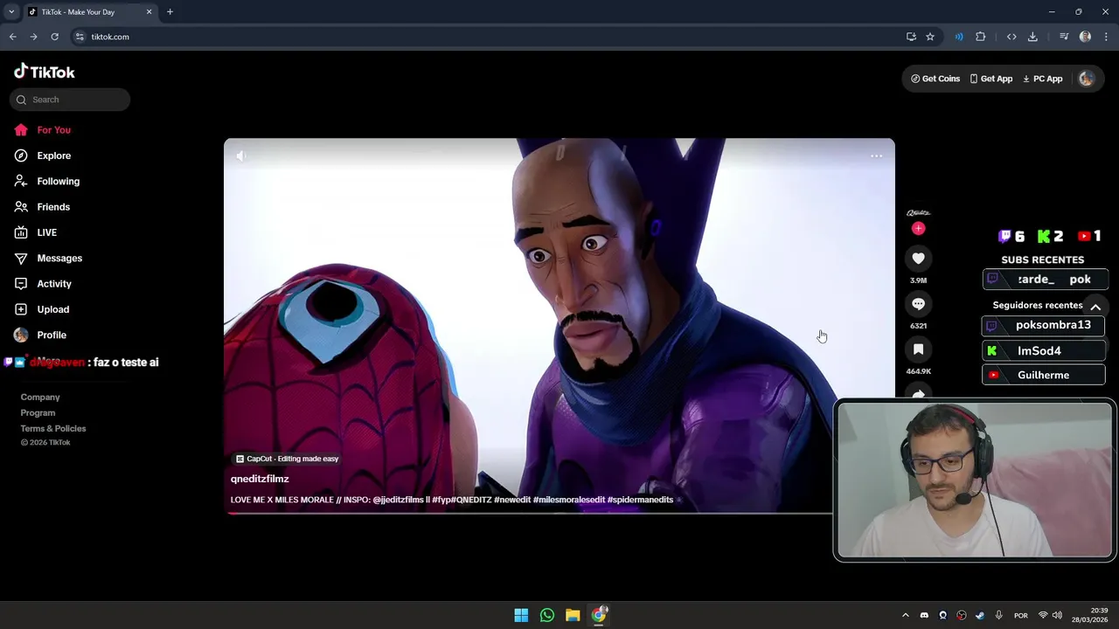Close the TikTok browser tab

pos(149,12)
